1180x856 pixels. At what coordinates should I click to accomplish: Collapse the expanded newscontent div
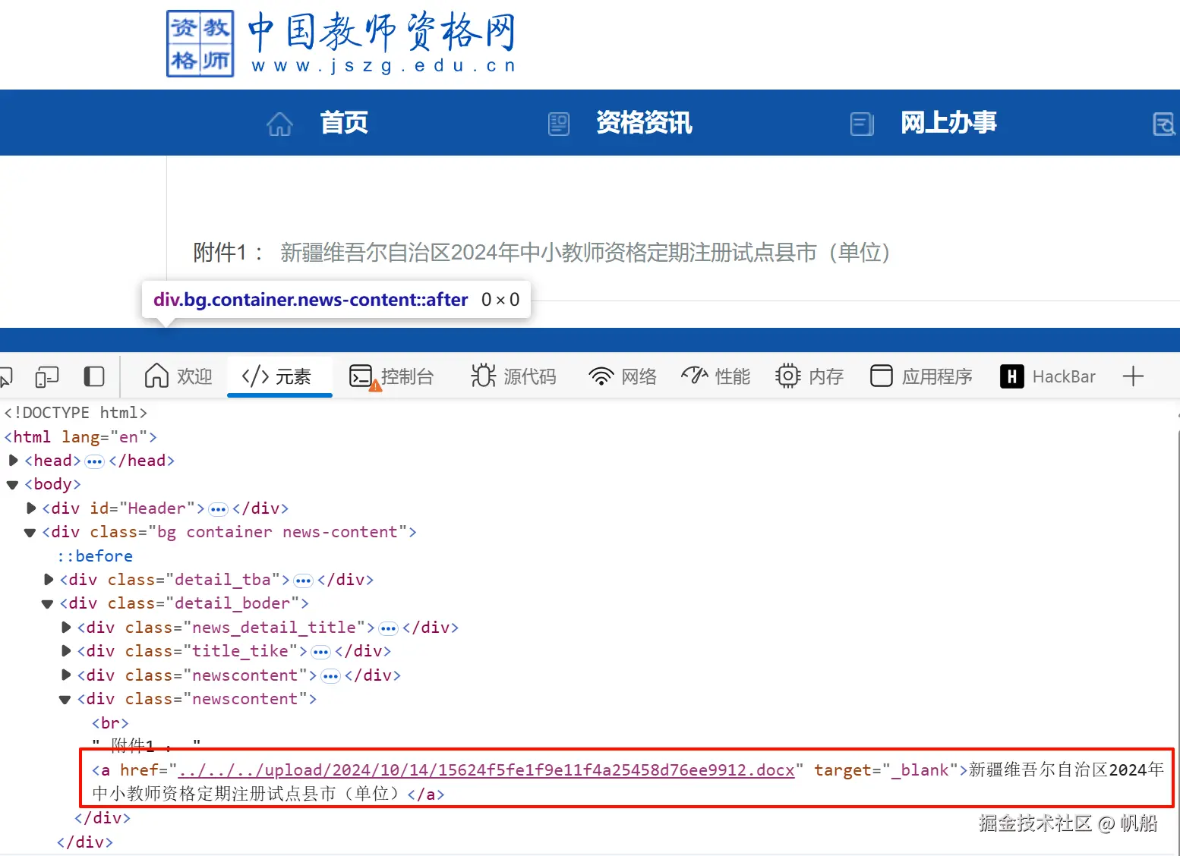click(65, 700)
